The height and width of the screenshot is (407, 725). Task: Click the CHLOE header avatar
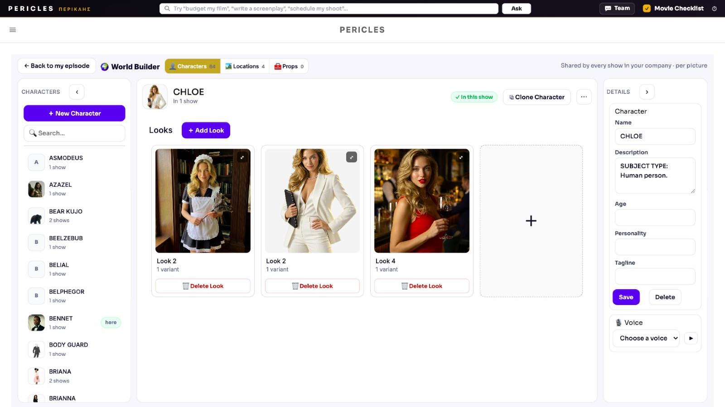(155, 97)
